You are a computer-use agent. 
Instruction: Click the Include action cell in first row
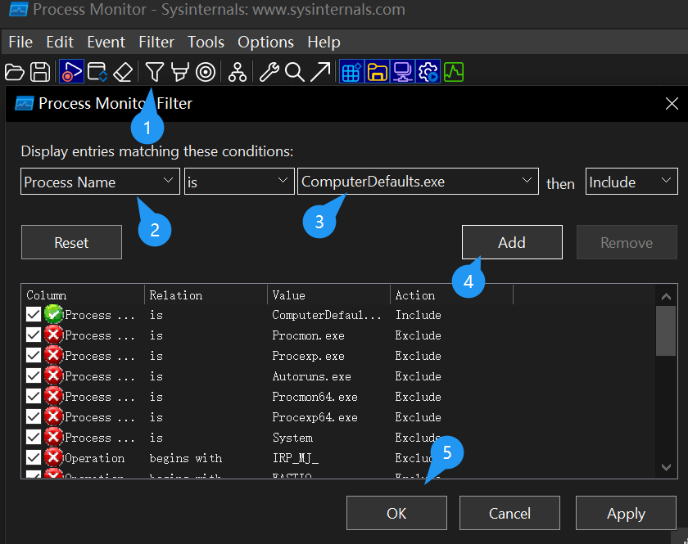pos(419,315)
